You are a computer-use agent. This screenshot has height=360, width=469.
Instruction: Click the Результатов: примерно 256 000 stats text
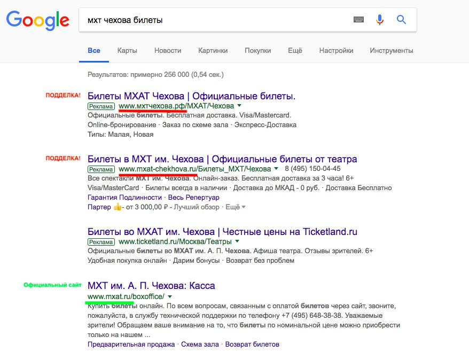point(155,74)
